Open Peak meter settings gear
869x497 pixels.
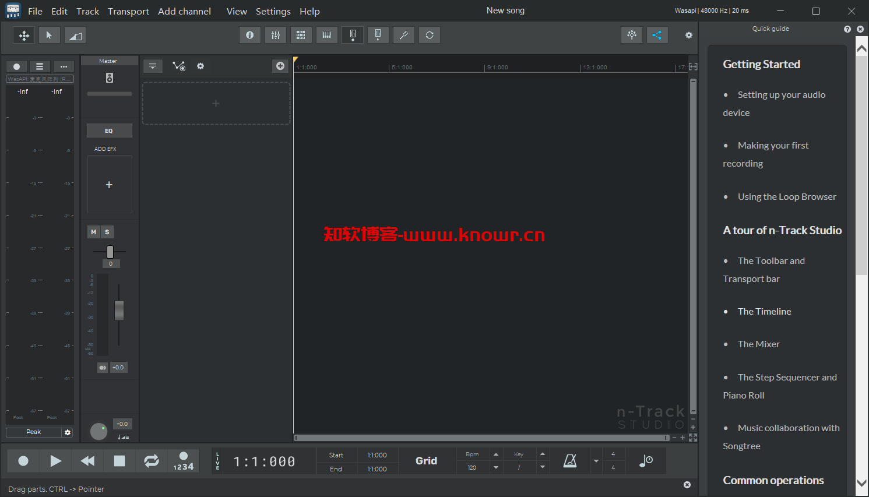68,432
